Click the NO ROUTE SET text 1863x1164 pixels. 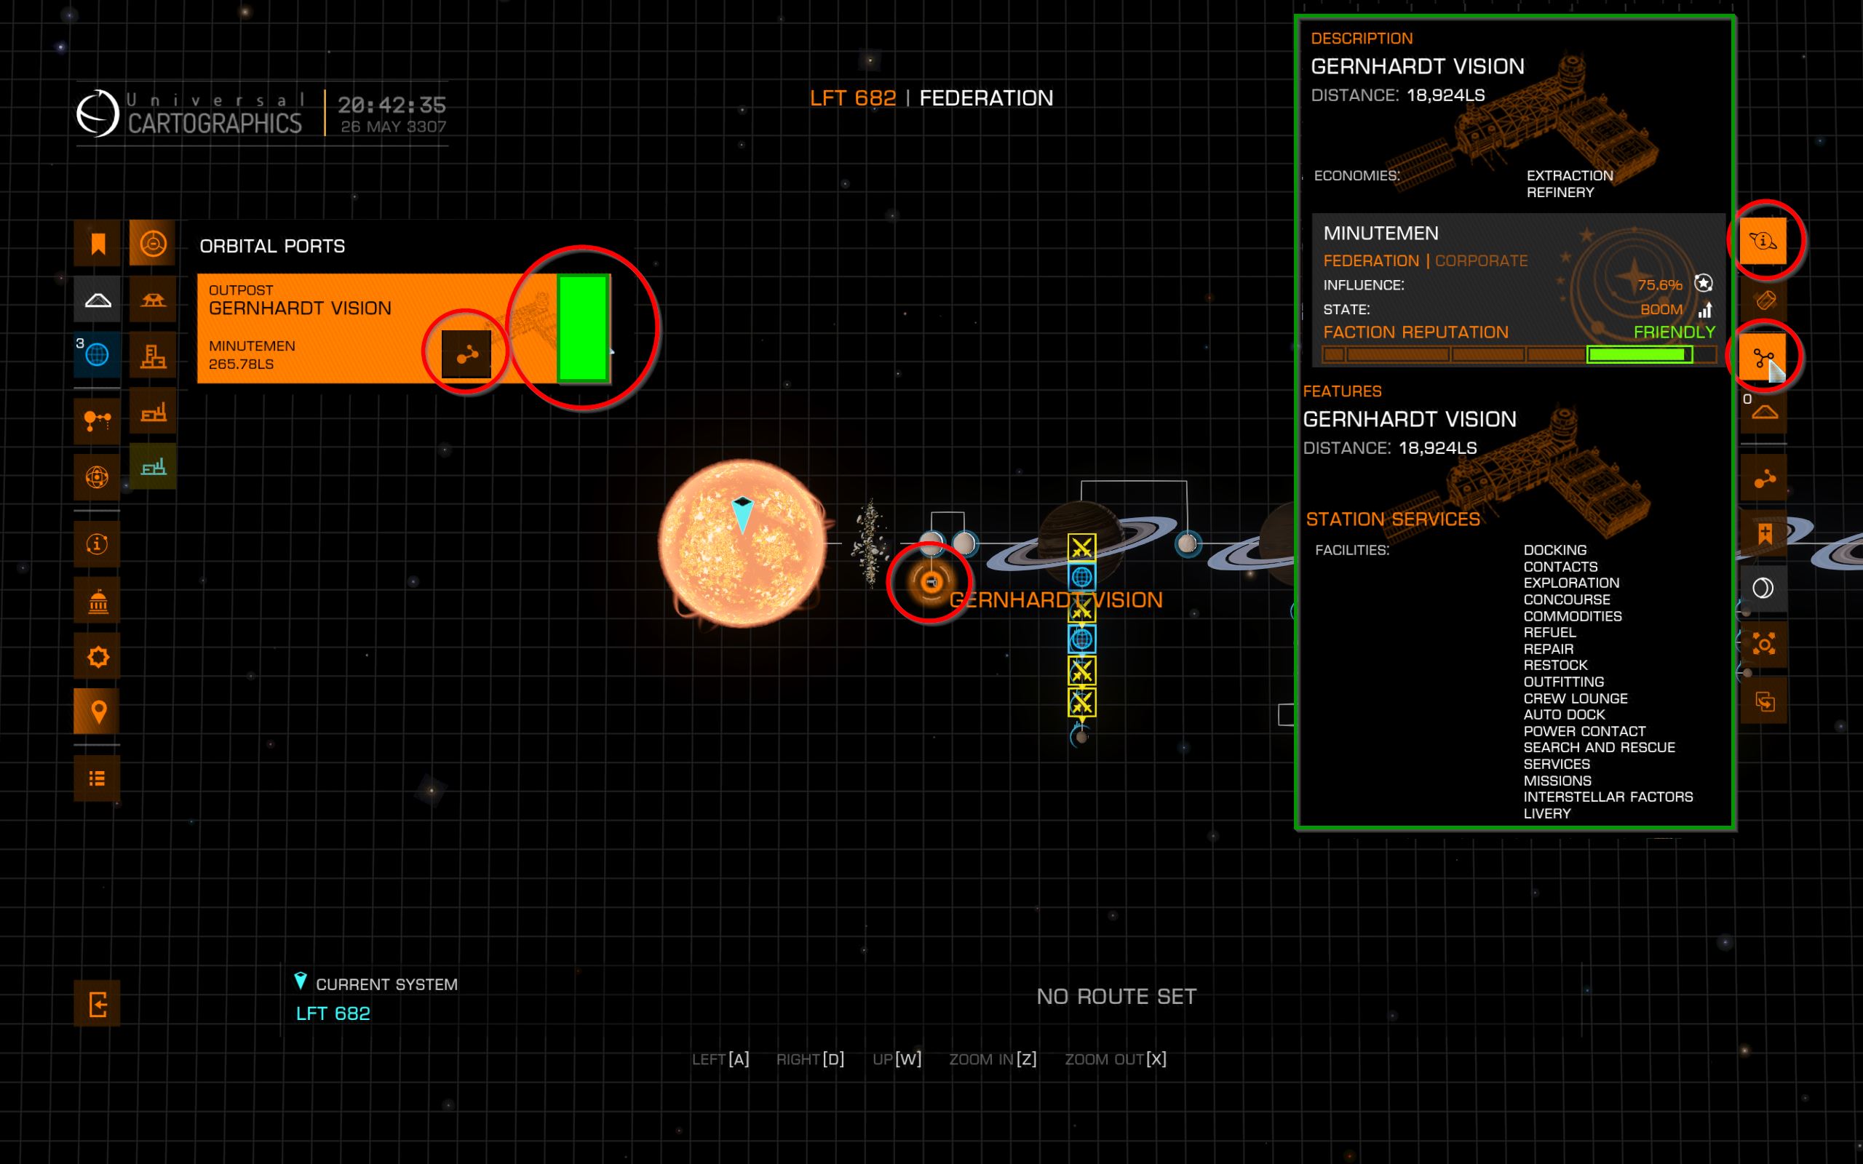click(x=1116, y=997)
